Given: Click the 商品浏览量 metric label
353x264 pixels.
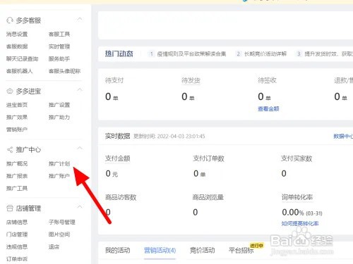Looking at the screenshot, I should point(208,197).
